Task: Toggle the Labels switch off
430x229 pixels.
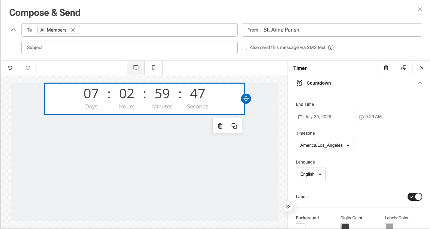Action: [x=415, y=197]
